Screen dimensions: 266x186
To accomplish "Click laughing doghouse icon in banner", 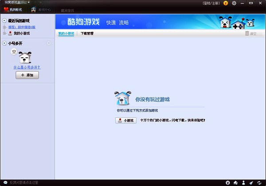I will tap(225, 22).
